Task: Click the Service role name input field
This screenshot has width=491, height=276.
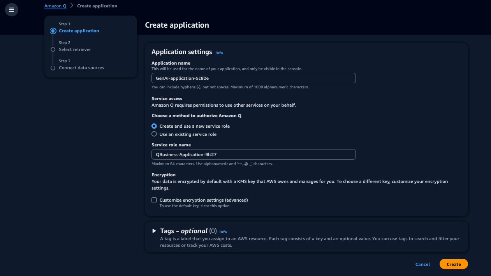Action: (x=253, y=155)
